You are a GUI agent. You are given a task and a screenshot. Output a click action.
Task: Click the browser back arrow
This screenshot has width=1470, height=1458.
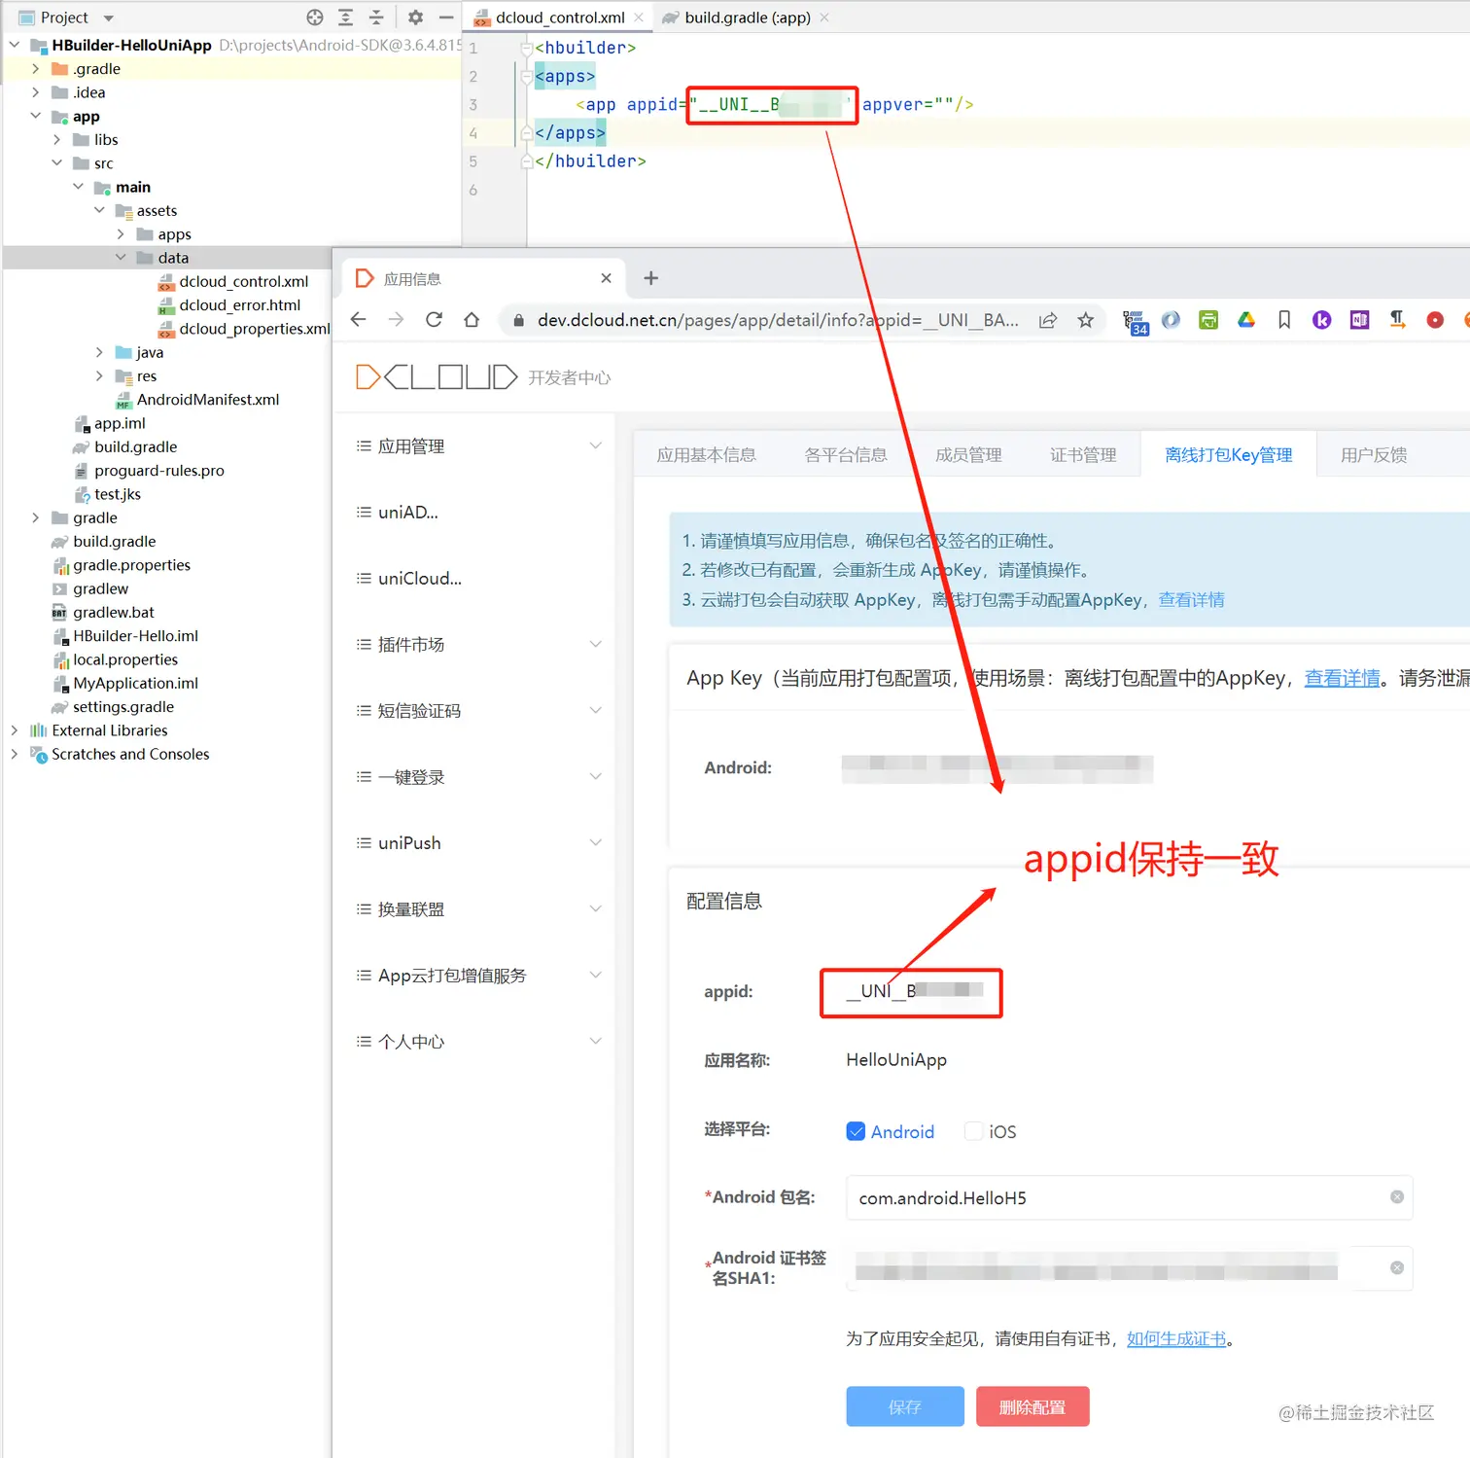click(359, 320)
